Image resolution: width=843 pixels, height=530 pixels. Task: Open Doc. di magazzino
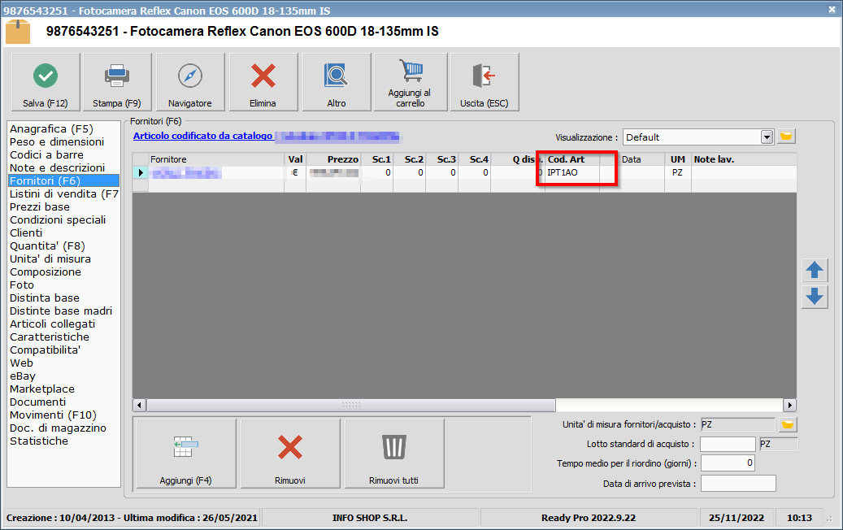point(58,428)
